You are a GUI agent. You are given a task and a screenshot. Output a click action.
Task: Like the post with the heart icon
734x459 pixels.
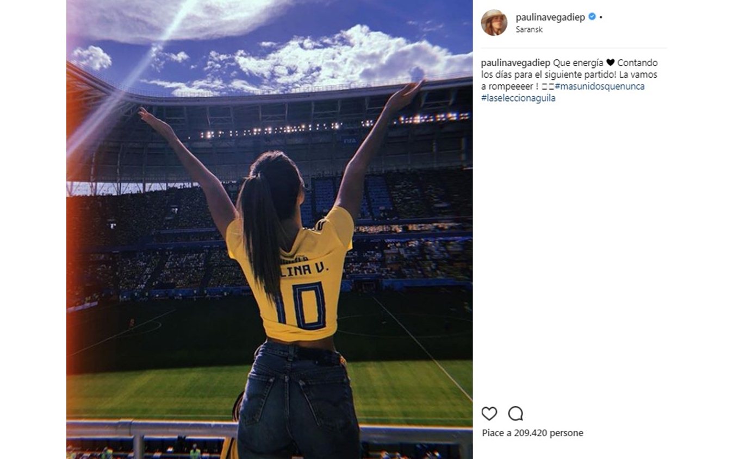(x=489, y=414)
